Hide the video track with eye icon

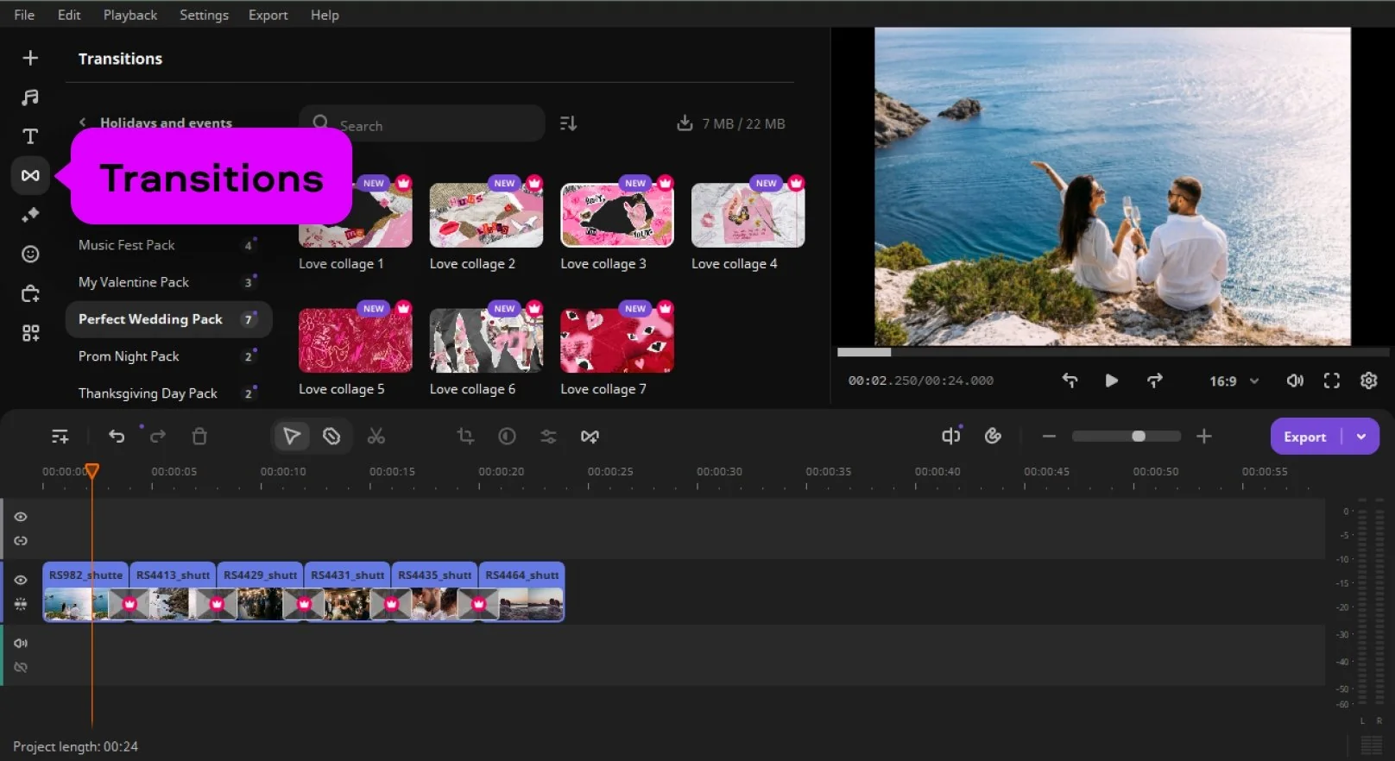[21, 580]
